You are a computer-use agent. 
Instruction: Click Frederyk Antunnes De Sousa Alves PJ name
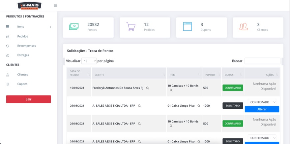point(118,88)
